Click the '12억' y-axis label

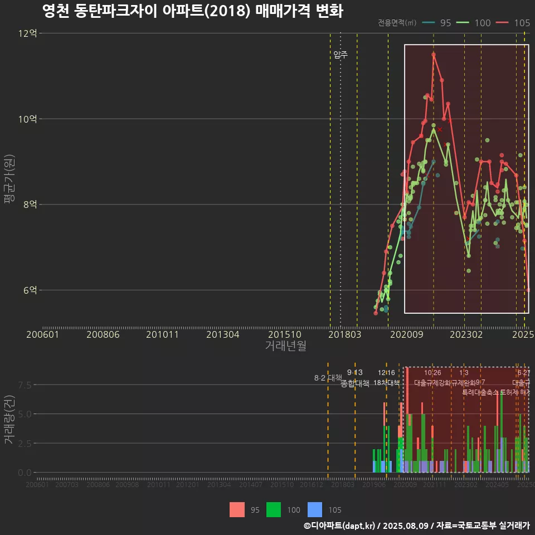(x=28, y=33)
